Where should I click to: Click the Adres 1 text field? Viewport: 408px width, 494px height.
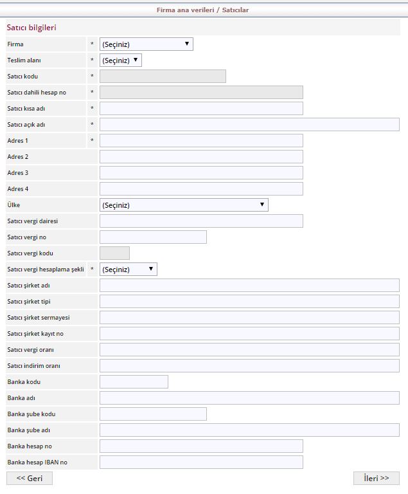click(201, 141)
